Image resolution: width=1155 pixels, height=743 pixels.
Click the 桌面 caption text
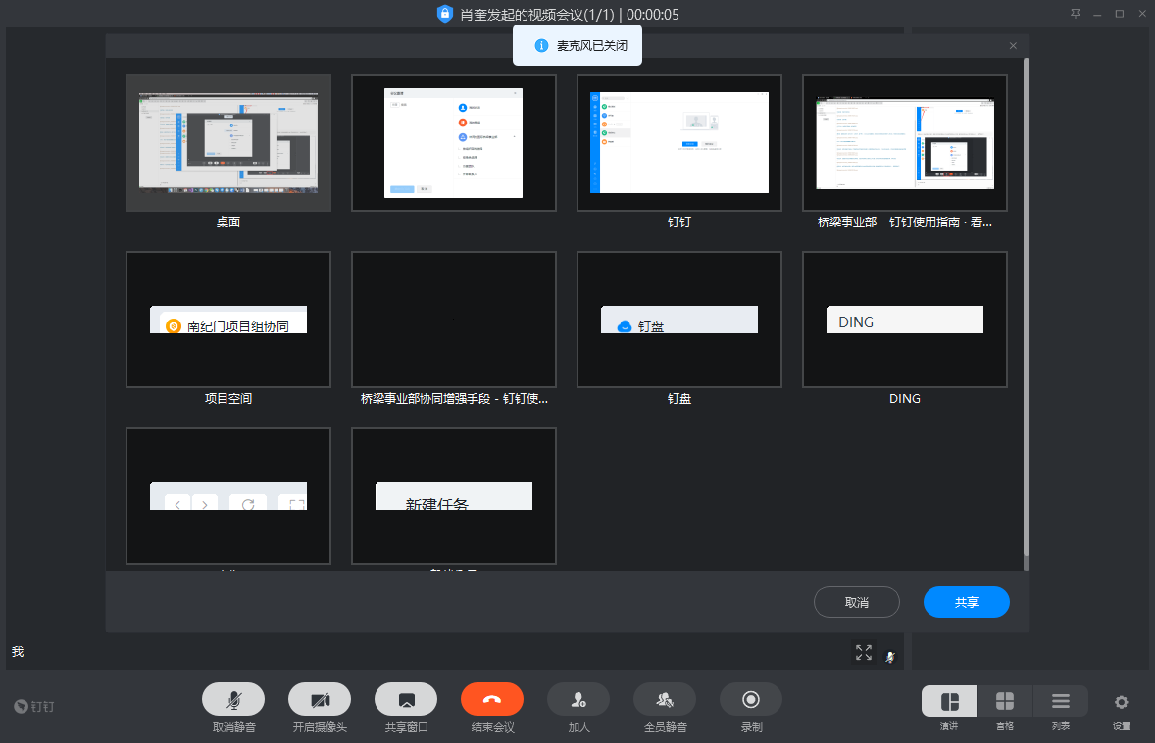(x=228, y=222)
